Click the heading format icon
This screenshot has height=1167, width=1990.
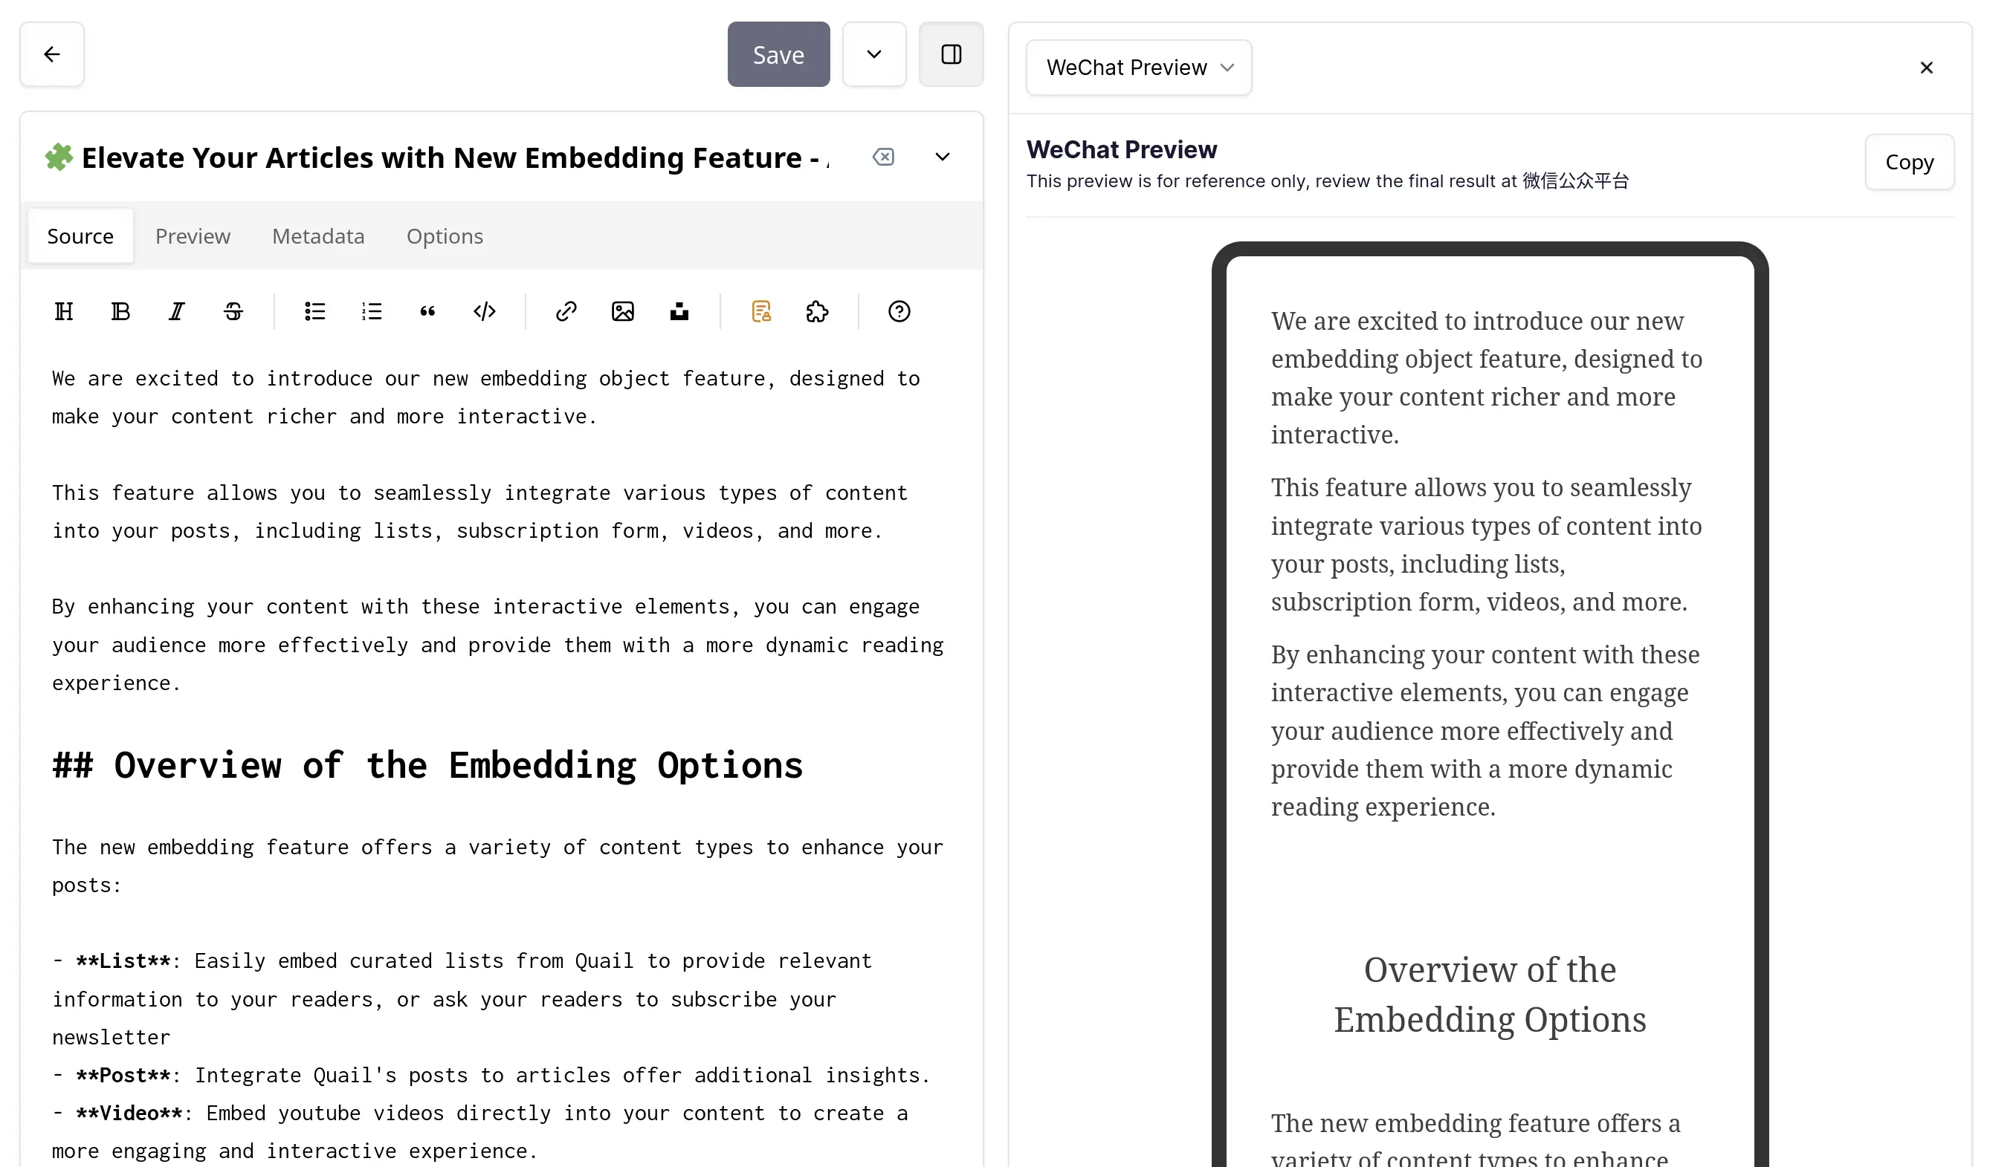[62, 311]
